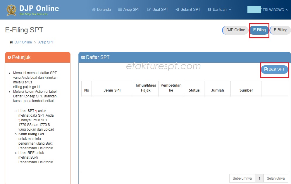
Task: Open Arsip SPT in the top navigation
Action: click(129, 9)
